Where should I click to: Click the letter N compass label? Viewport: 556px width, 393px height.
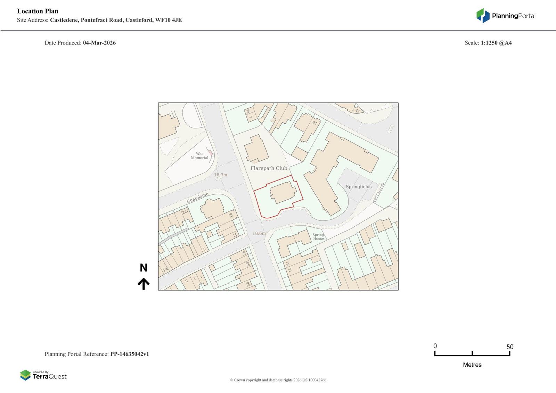pyautogui.click(x=144, y=268)
